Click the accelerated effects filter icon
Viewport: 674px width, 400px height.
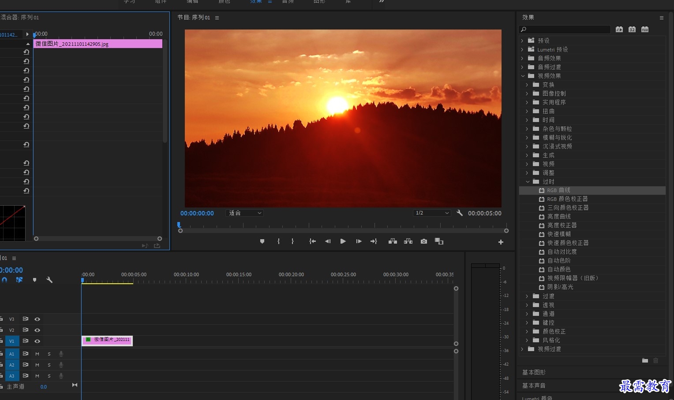tap(619, 30)
